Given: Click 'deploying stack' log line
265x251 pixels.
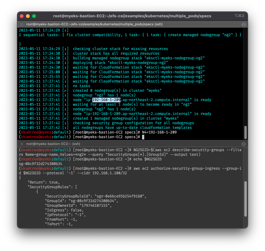Looking at the screenshot, I should [x=93, y=63].
